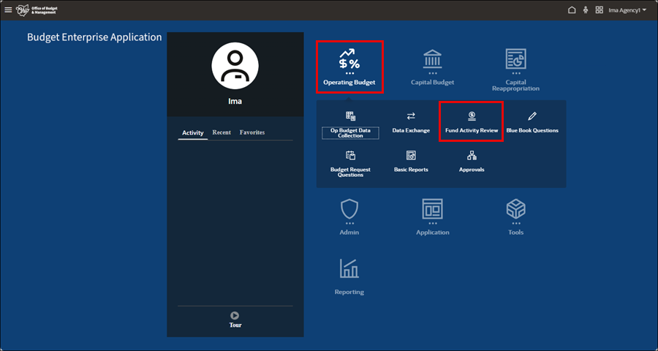Open the hamburger navigator menu

pyautogui.click(x=8, y=10)
